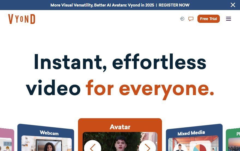Start a Free Trial

208,19
